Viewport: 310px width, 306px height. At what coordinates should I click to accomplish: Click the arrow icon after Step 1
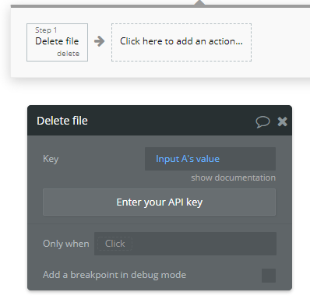[100, 41]
